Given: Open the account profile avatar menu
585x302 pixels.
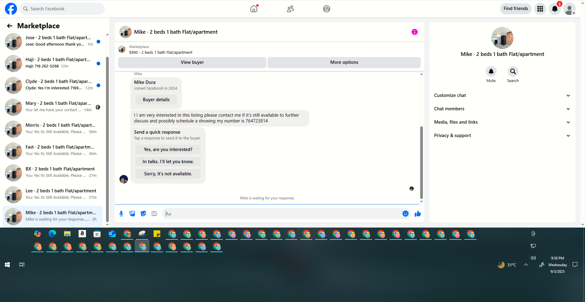Looking at the screenshot, I should 569,9.
